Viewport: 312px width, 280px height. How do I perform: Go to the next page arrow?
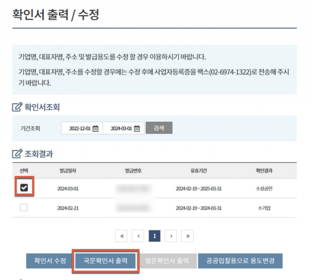tap(171, 236)
